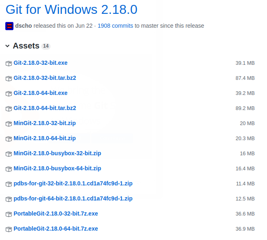267x240 pixels.
Task: Click package icon beside pdbs-for-git-32-bit zip
Action: (9, 184)
